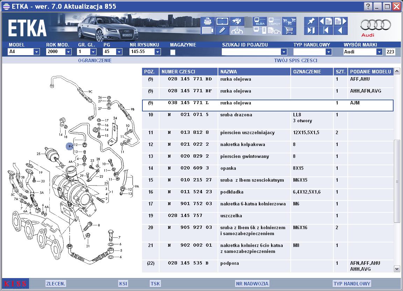
Task: Click the OZNACZENIE column header
Action: click(312, 72)
